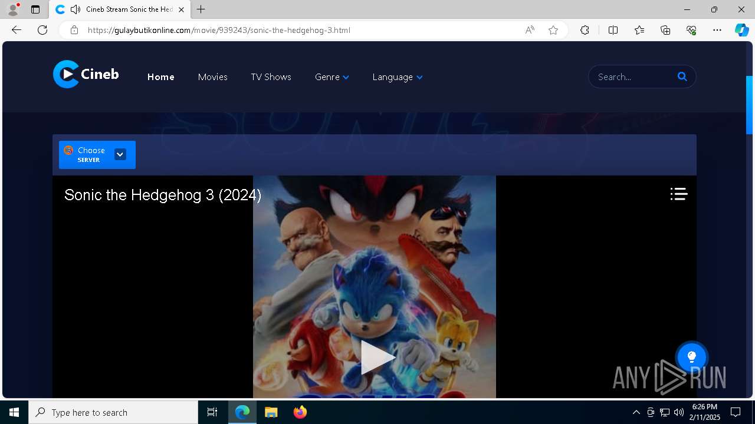Open the volume control tray icon

(x=679, y=412)
